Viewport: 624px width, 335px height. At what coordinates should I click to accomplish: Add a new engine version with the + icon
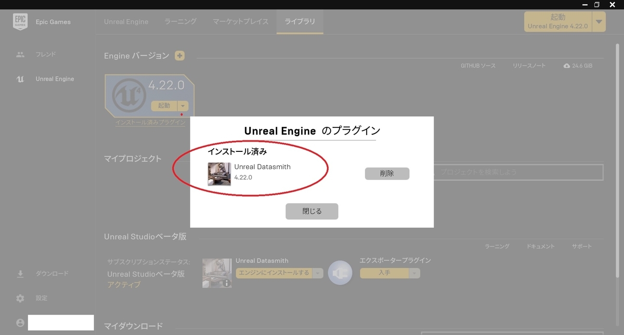[180, 55]
